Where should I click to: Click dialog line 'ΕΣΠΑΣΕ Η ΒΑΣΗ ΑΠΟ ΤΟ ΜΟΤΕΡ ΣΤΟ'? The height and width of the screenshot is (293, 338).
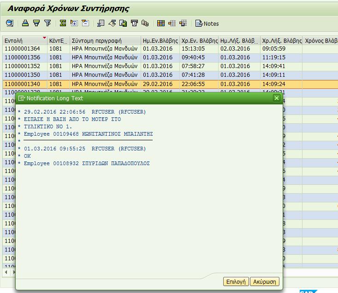(x=72, y=119)
